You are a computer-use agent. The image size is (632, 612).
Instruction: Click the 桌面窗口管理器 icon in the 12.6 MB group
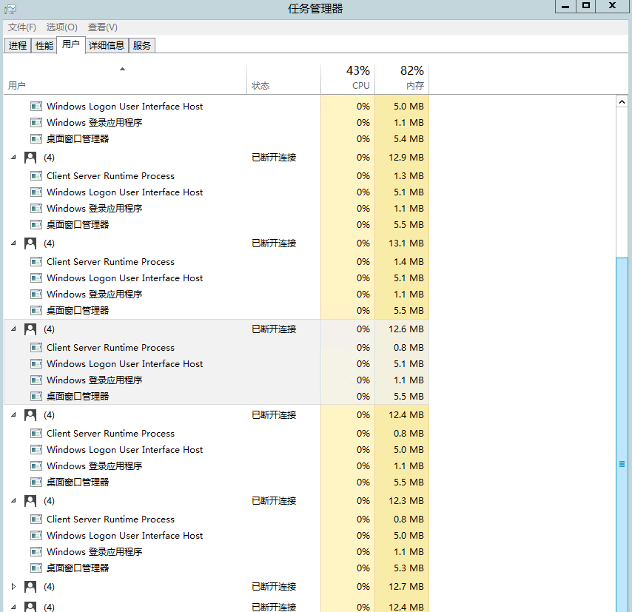[x=36, y=397]
